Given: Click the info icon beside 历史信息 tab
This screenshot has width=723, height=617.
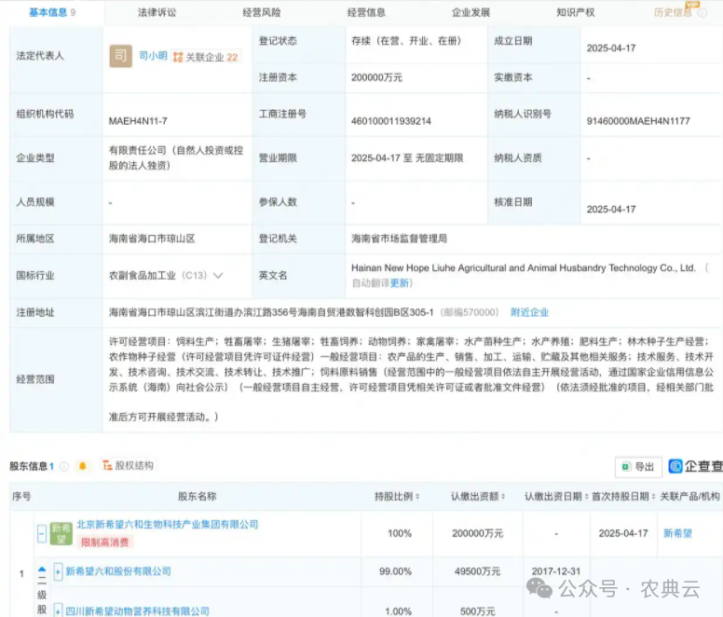Looking at the screenshot, I should click(x=703, y=13).
